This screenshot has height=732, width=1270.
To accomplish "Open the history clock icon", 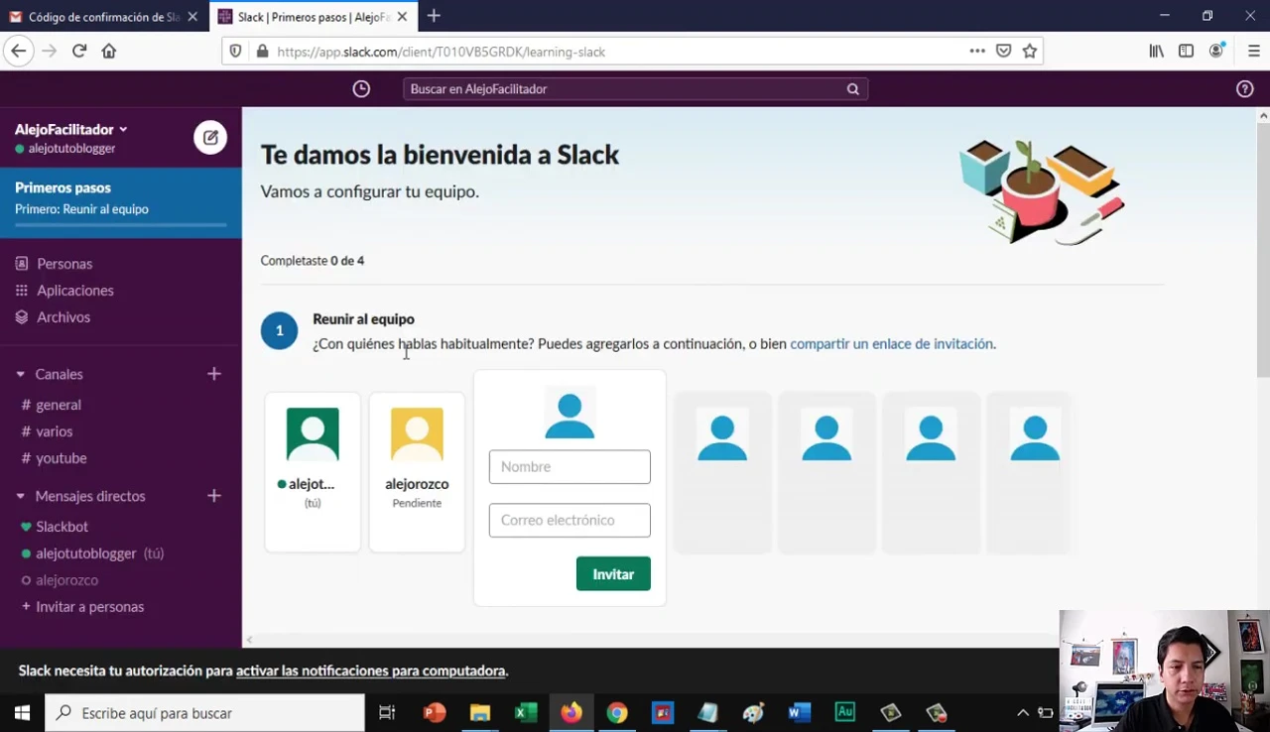I will click(361, 89).
